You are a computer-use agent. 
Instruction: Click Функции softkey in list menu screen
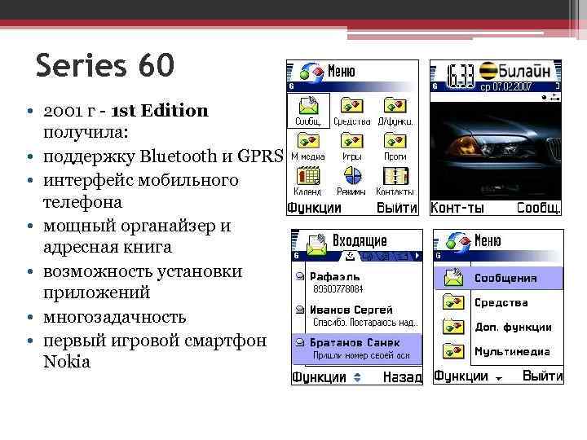click(461, 376)
